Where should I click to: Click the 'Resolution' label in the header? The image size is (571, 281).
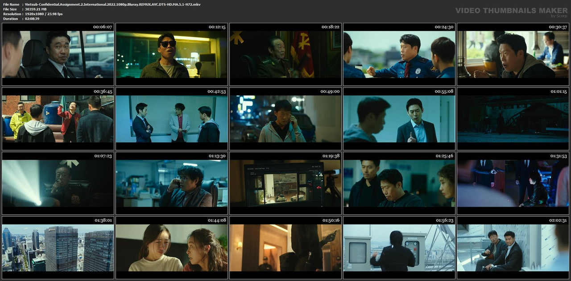click(11, 14)
